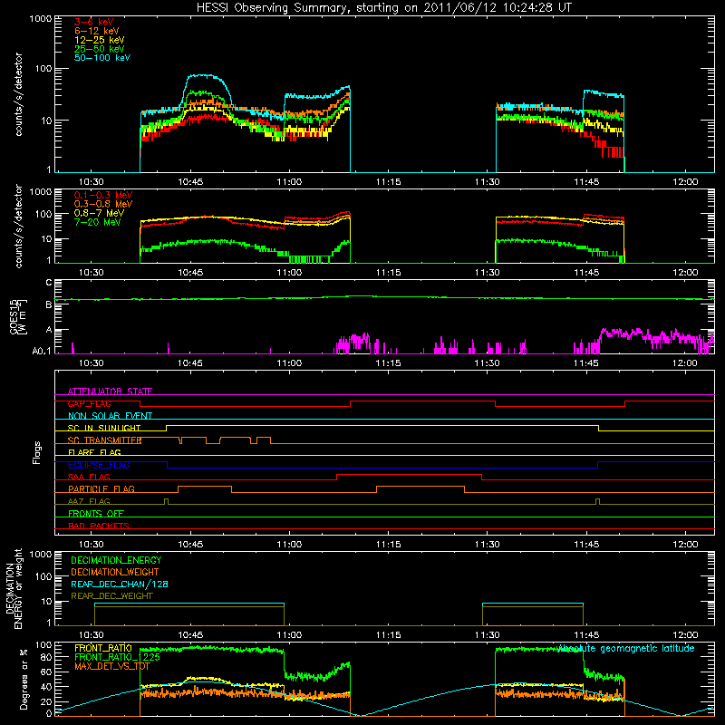
Task: Select the 50-100 keV legend label
Action: pos(102,58)
